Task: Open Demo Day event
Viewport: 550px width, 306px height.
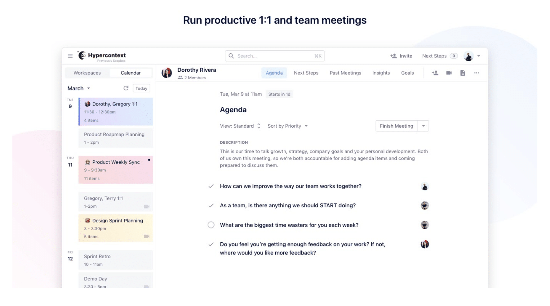Action: (x=116, y=280)
